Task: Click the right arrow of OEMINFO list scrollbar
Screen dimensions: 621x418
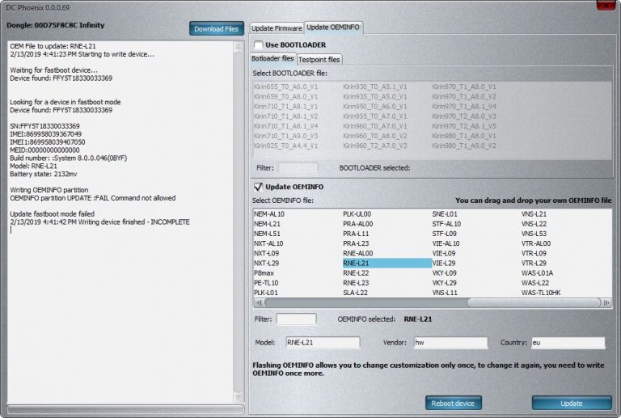Action: pos(606,303)
